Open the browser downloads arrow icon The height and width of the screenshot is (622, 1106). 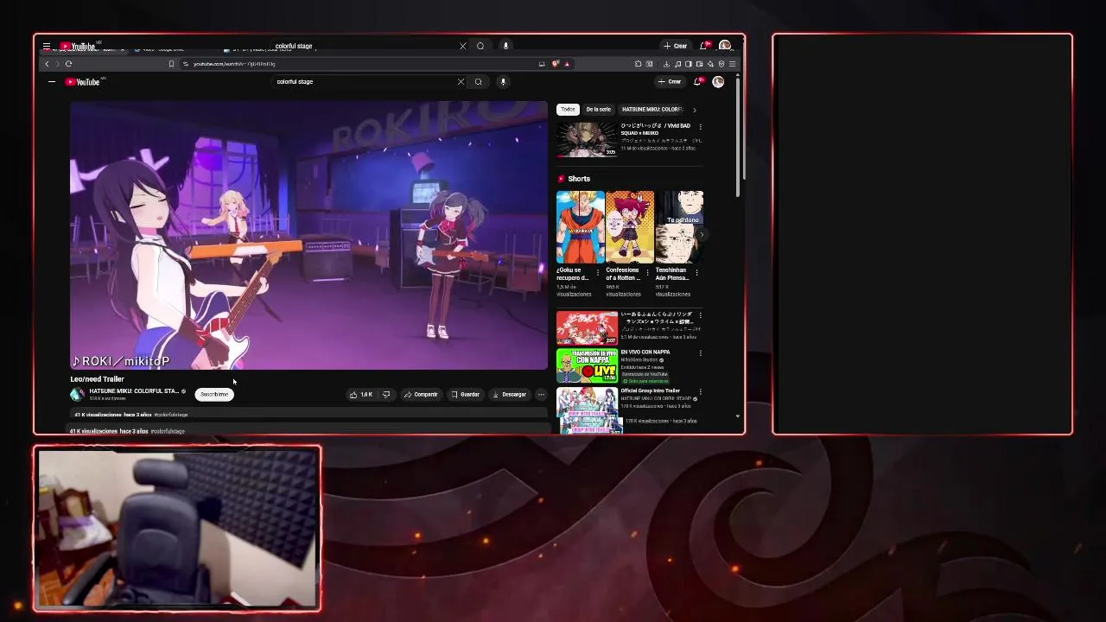666,64
